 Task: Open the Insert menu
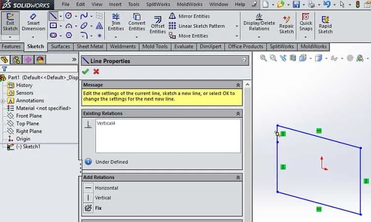click(115, 4)
